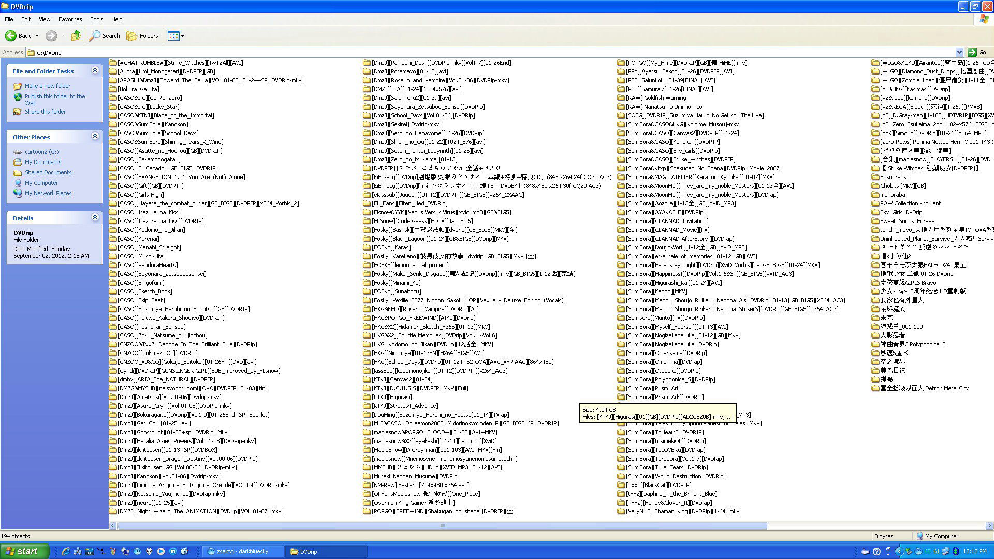This screenshot has height=559, width=994.
Task: Open the Search pane from the toolbar
Action: [105, 36]
